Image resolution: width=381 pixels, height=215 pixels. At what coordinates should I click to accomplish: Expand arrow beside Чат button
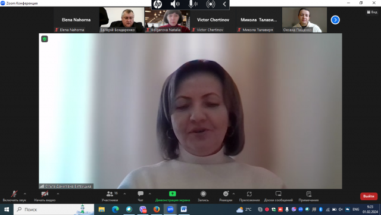(x=149, y=194)
